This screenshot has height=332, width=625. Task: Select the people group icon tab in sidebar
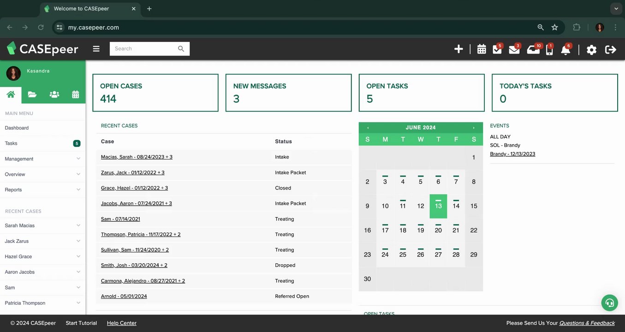54,95
